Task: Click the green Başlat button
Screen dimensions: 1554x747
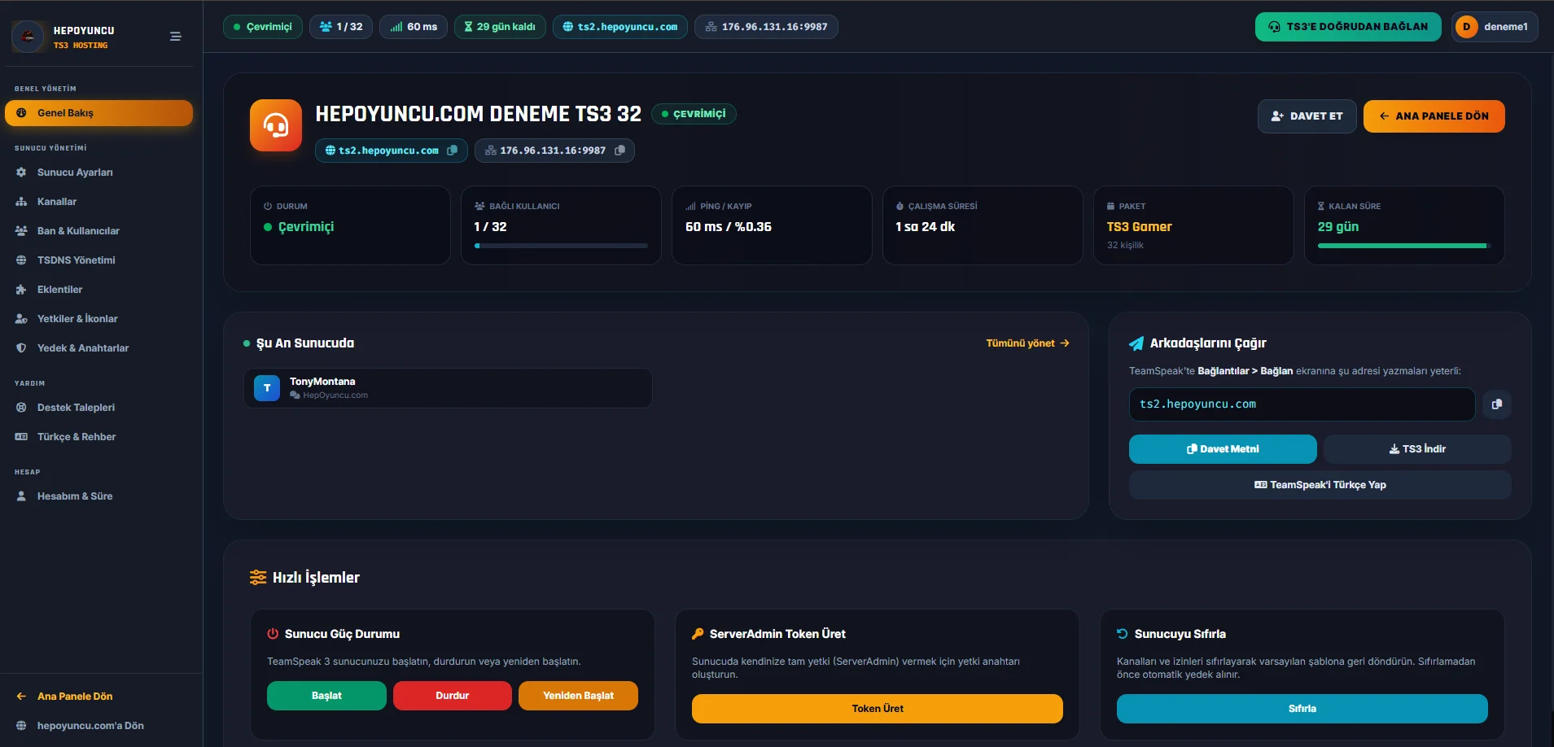Action: coord(326,696)
